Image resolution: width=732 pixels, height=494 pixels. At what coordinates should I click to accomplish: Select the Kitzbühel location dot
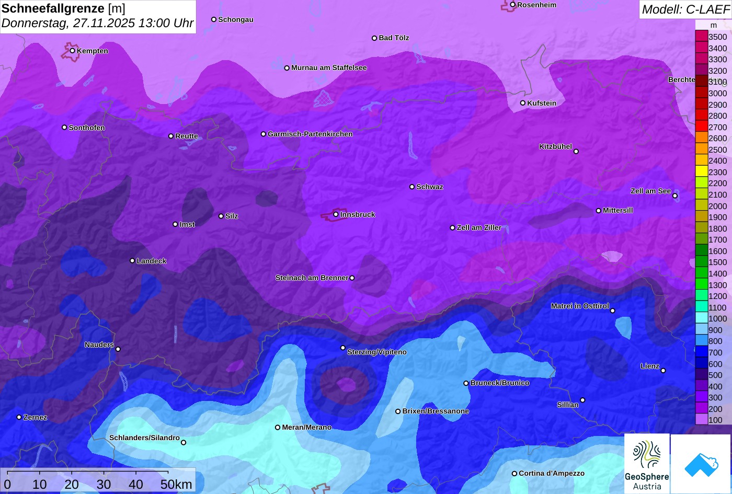[x=576, y=152]
